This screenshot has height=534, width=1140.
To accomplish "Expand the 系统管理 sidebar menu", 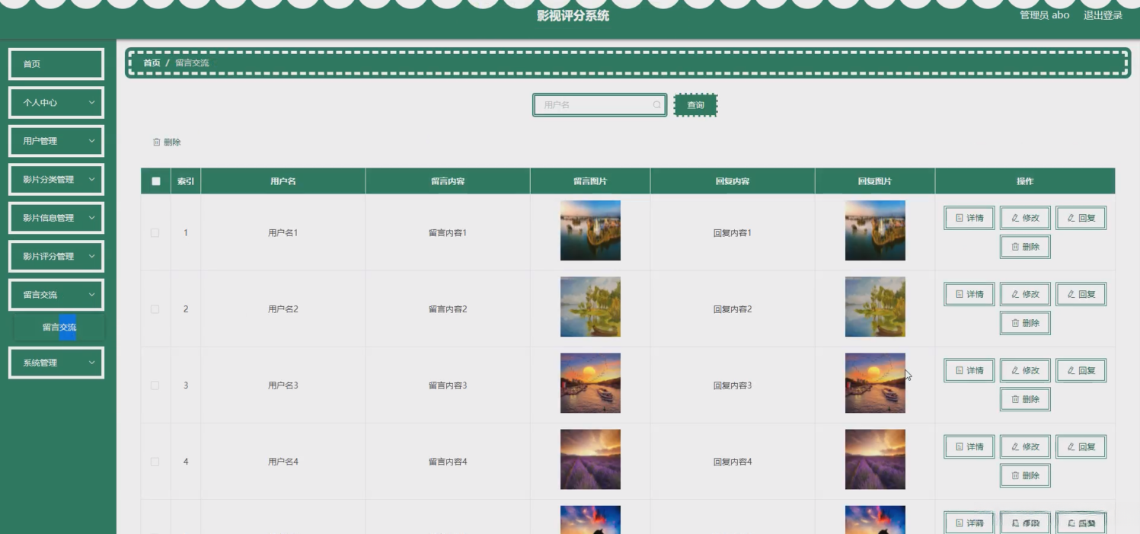I will point(56,363).
